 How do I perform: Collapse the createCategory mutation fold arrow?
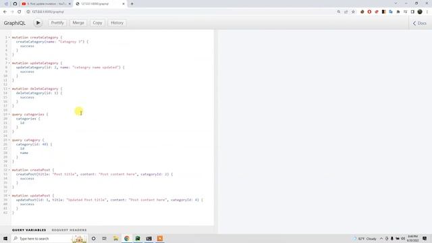9,37
